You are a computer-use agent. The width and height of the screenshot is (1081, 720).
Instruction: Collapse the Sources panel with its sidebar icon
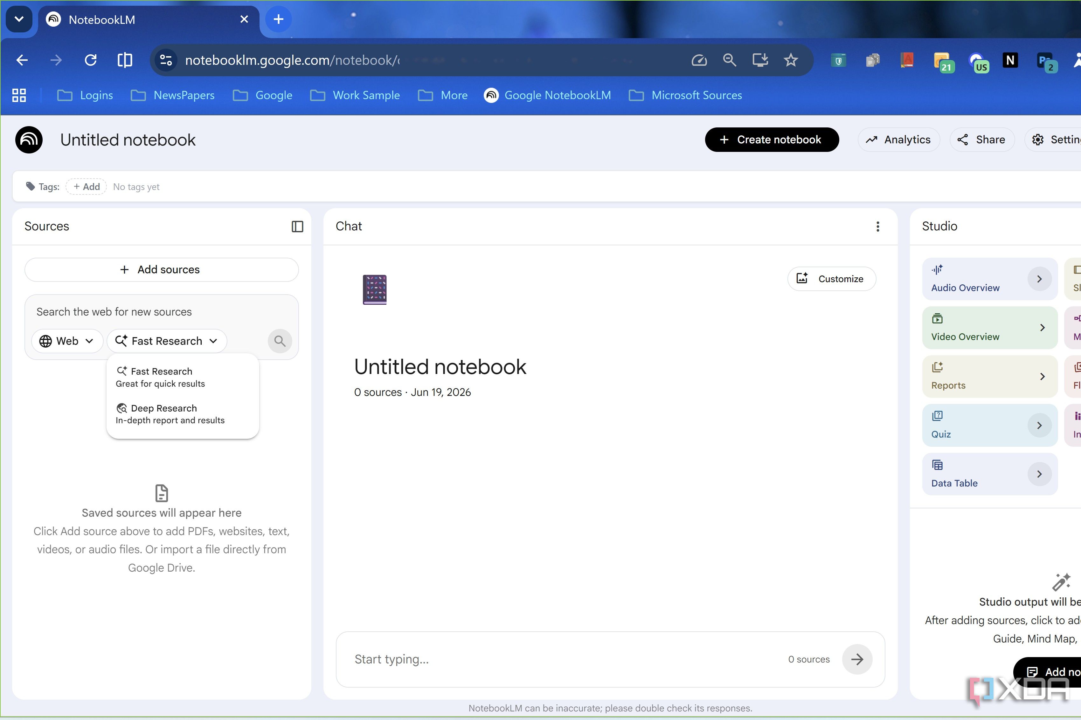[x=297, y=226]
